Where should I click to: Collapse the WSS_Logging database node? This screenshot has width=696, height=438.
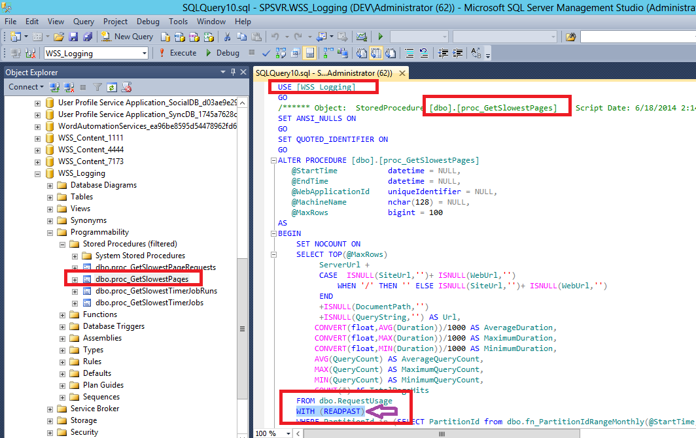tap(38, 173)
